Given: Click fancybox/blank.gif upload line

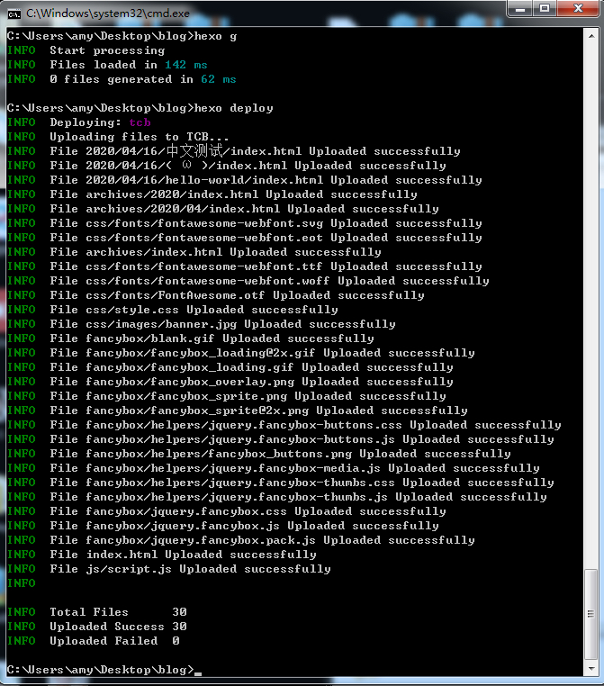Looking at the screenshot, I should coord(190,339).
